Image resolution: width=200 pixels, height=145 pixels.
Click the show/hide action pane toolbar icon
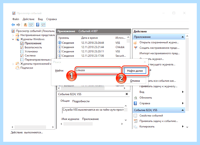click(x=43, y=25)
